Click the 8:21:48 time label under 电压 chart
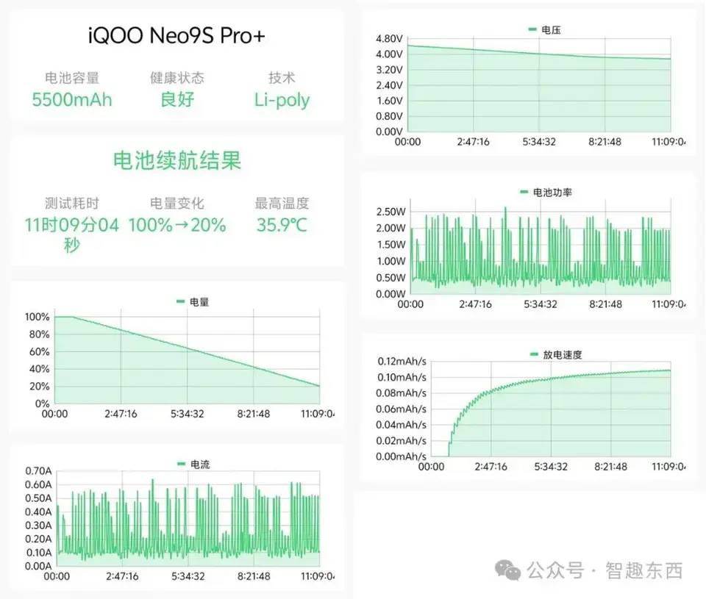This screenshot has height=599, width=706. coord(605,142)
